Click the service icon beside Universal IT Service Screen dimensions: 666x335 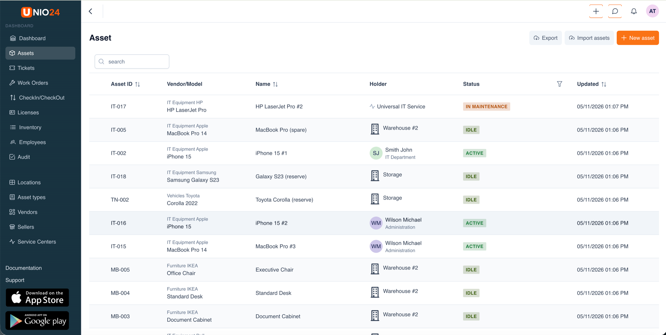[372, 106]
